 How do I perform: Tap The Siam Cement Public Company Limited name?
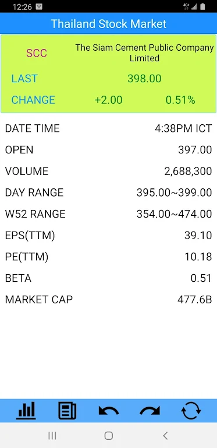tap(144, 53)
